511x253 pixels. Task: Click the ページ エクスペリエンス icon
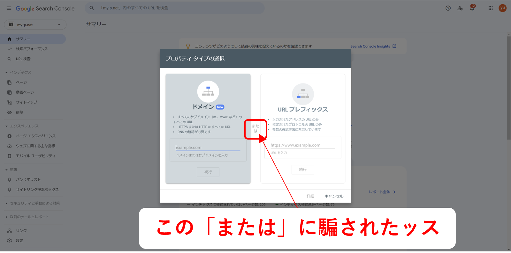[x=10, y=136]
